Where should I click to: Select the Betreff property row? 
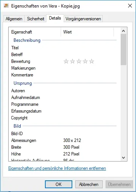coord(64,55)
